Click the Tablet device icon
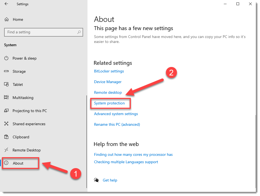Viewport: 260px width, 196px height. 6,84
